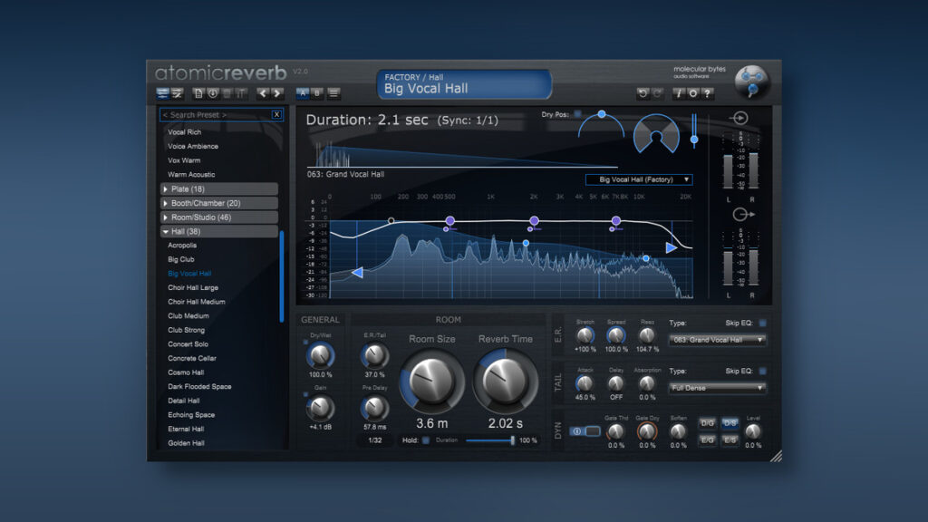Viewport: 928px width, 522px height.
Task: Click the undo icon
Action: [x=643, y=92]
